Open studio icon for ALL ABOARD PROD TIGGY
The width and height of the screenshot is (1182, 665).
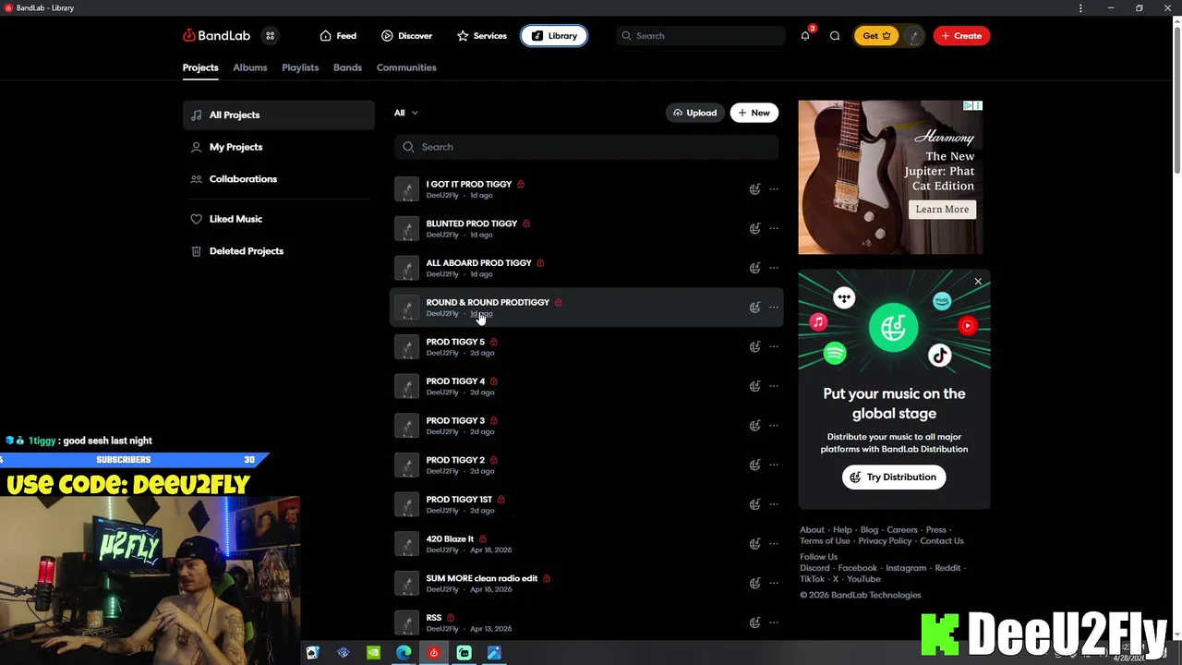[754, 268]
